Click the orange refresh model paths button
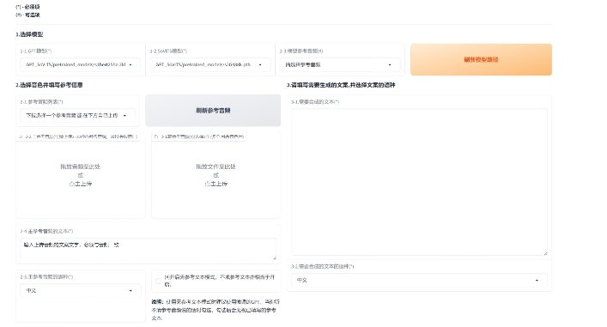607x327 pixels. 481,59
